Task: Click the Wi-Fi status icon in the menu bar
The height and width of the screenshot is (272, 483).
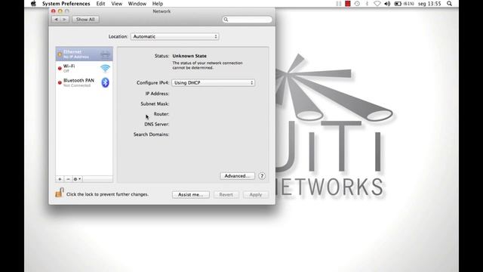Action: coord(377,4)
